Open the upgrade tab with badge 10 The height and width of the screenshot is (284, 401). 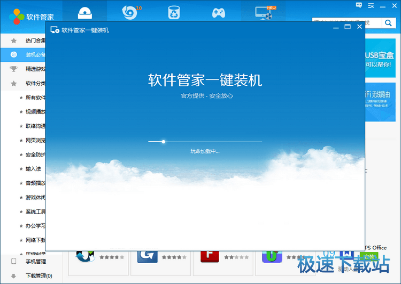click(131, 12)
